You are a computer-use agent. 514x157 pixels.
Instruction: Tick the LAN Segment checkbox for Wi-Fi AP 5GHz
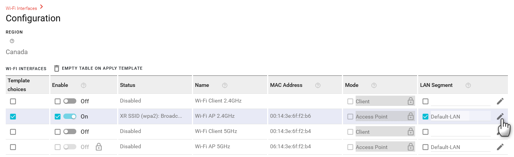click(x=425, y=147)
